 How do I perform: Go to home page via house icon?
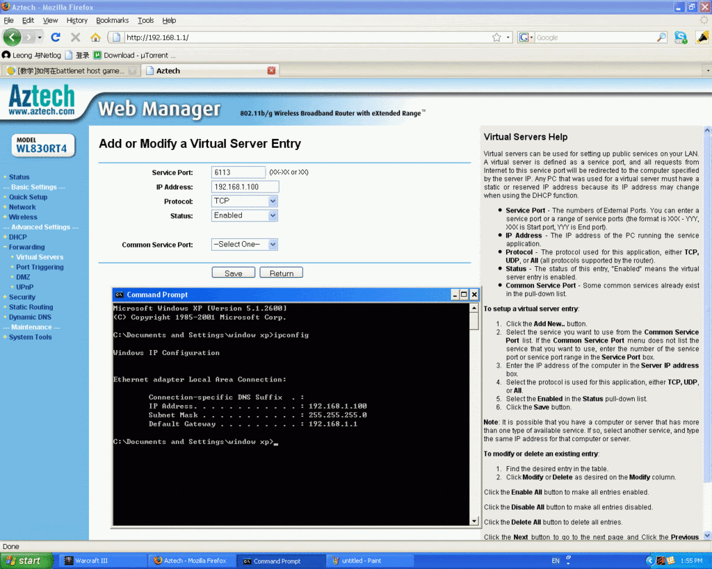pyautogui.click(x=95, y=38)
